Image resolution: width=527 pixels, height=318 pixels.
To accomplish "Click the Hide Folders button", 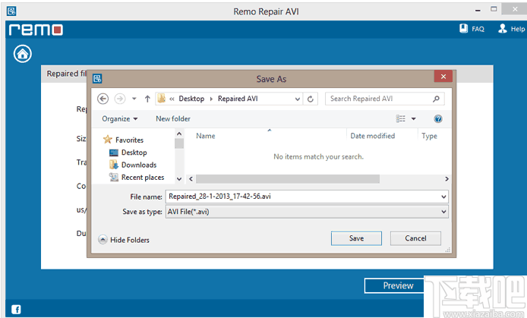I will tap(124, 240).
